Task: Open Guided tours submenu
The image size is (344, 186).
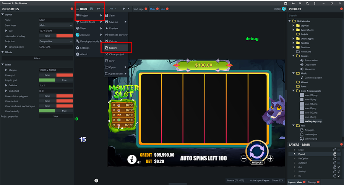Action: coord(89,22)
